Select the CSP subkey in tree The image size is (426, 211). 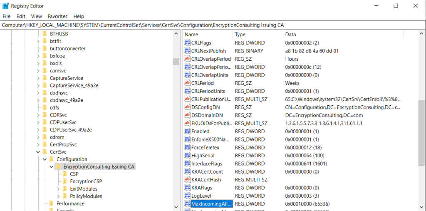coord(74,174)
